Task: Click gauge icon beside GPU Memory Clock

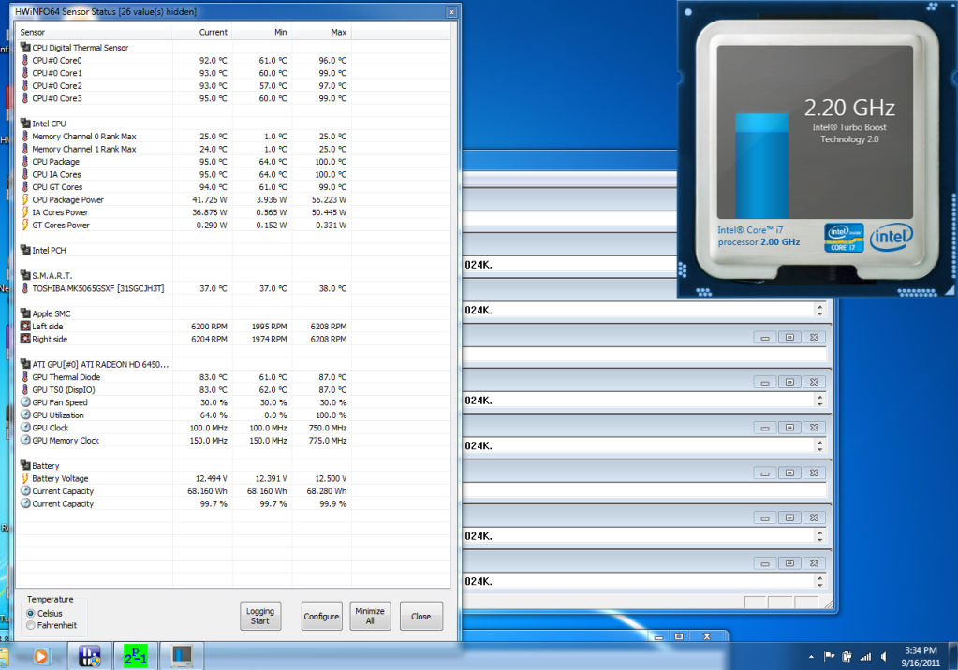Action: [25, 440]
